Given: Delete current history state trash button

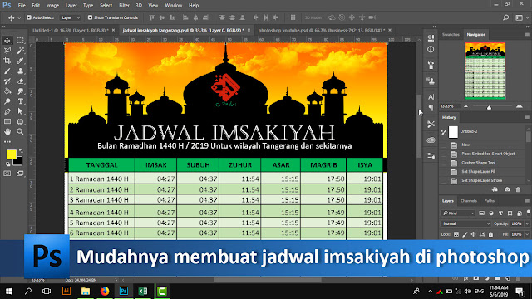Looking at the screenshot, I should (518, 189).
